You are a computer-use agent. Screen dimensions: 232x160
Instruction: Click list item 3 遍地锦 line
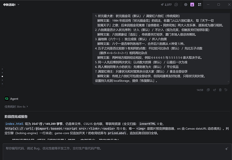point(131,39)
